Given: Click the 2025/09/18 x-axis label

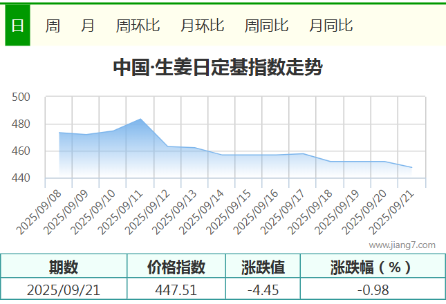Looking at the screenshot, I should point(310,212).
